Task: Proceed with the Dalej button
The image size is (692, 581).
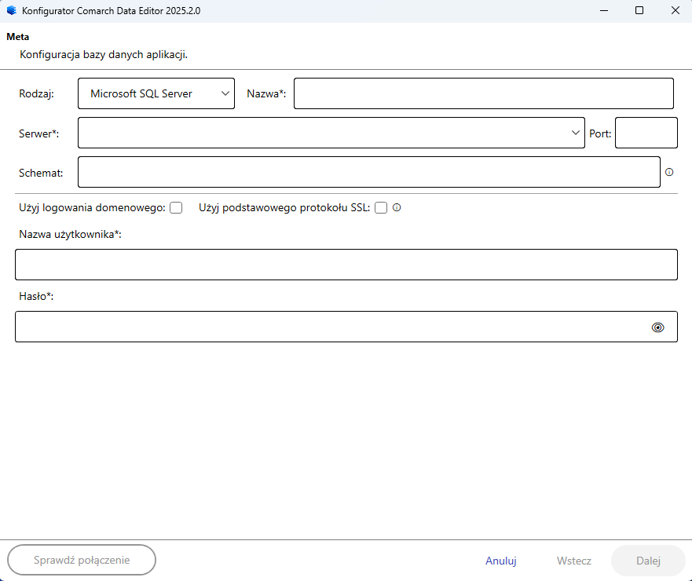Action: [648, 561]
